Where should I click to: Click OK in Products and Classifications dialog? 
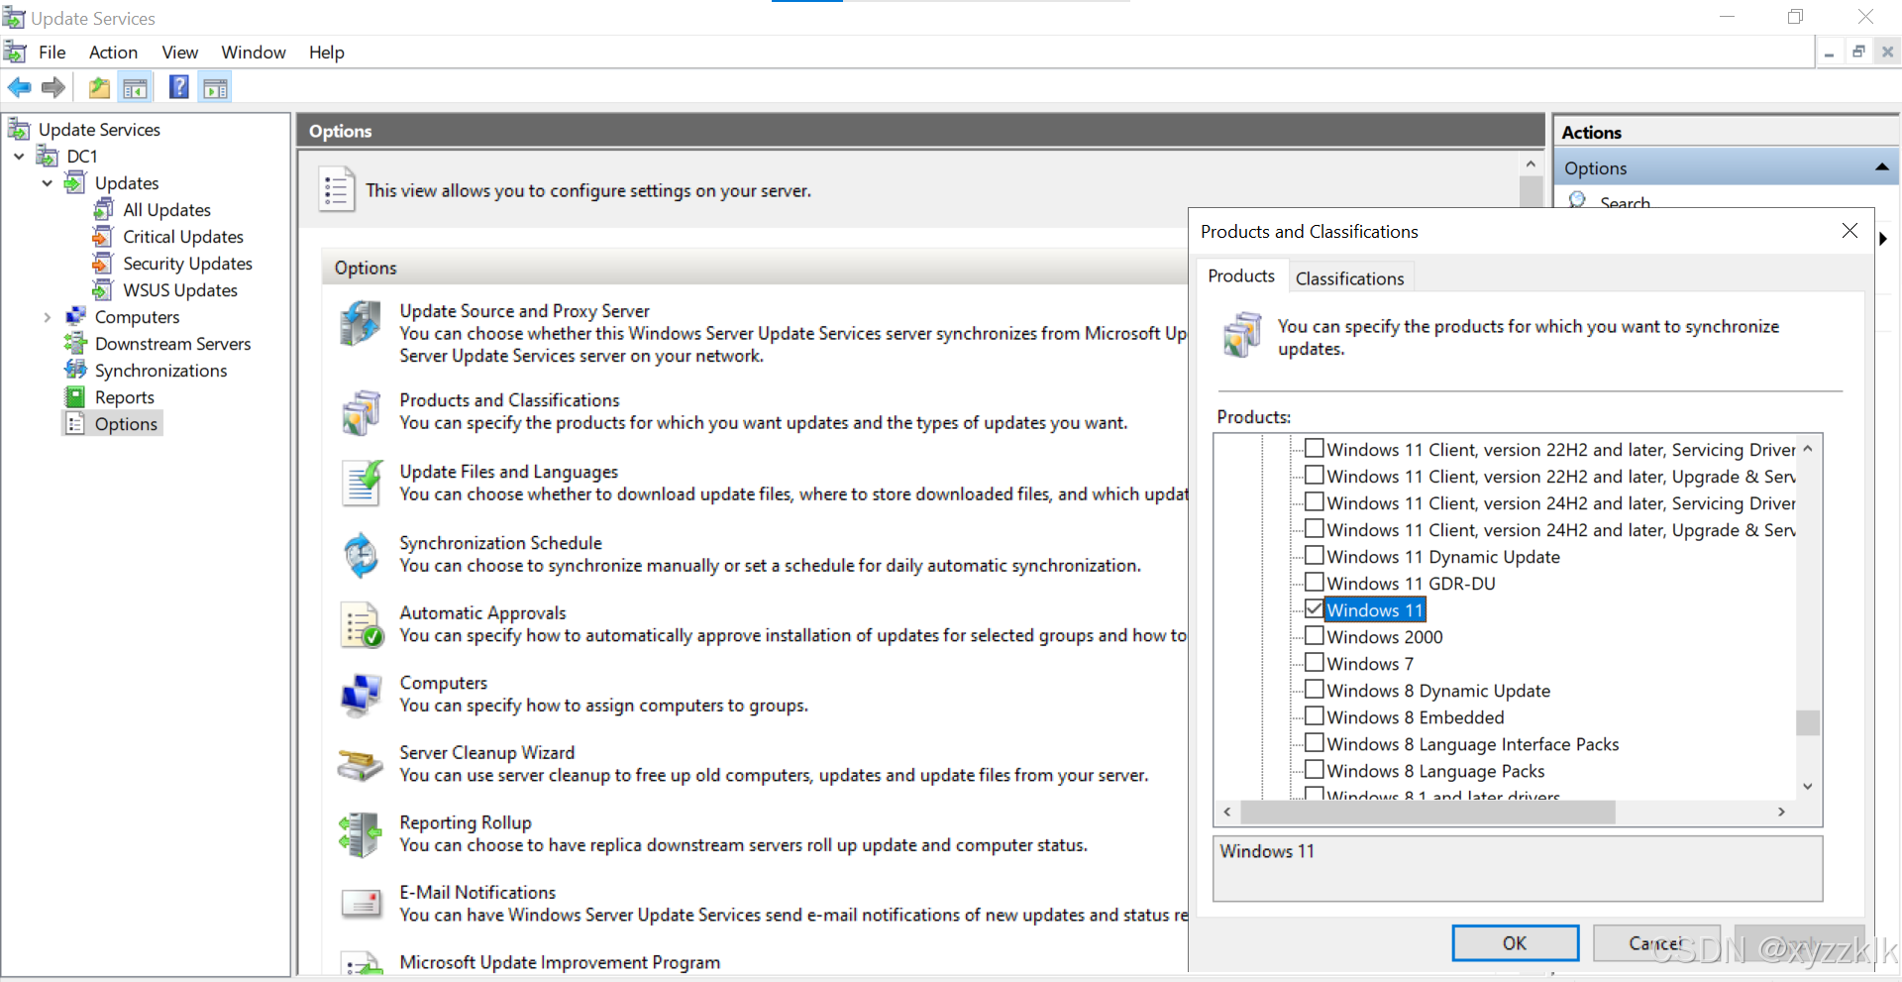point(1515,942)
